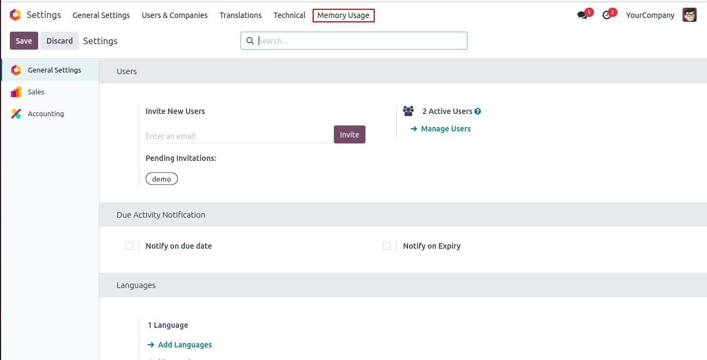Click the Accounting icon in sidebar

(16, 114)
